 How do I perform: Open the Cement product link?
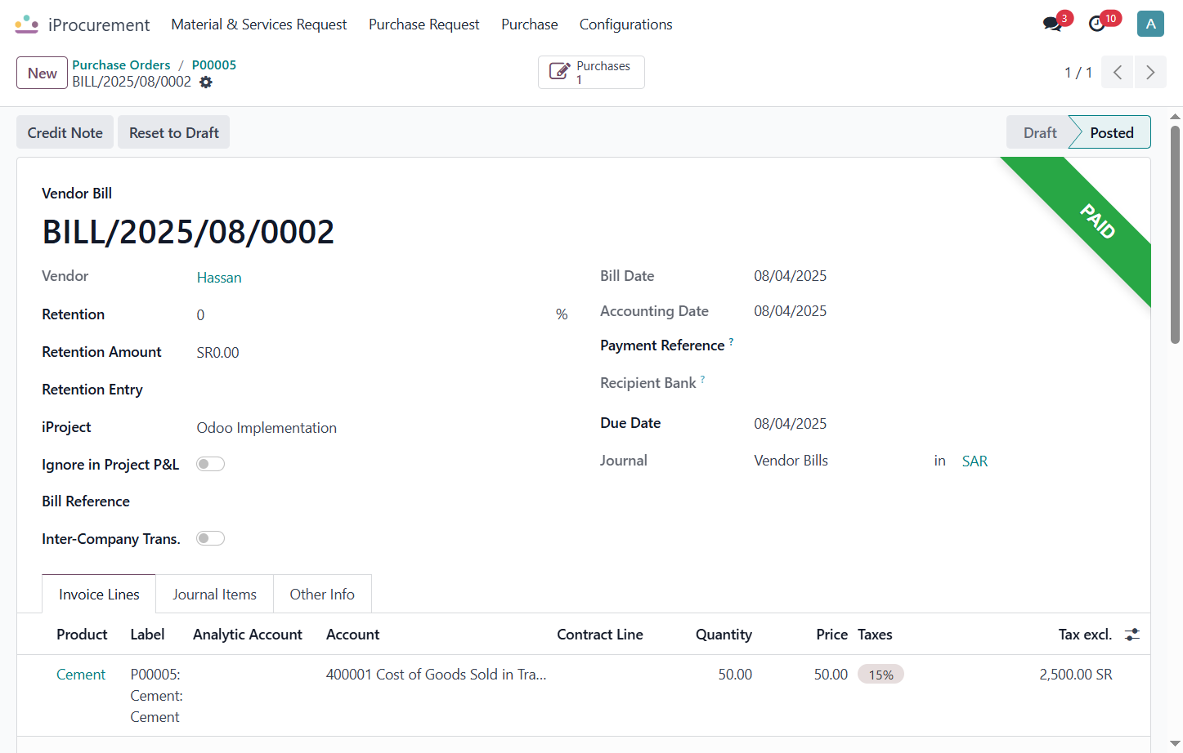(81, 675)
